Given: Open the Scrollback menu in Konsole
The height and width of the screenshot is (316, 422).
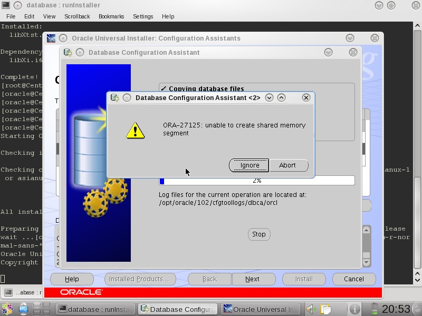Looking at the screenshot, I should [77, 16].
